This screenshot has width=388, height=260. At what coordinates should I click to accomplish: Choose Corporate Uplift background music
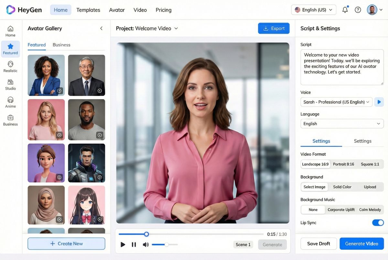pos(341,210)
